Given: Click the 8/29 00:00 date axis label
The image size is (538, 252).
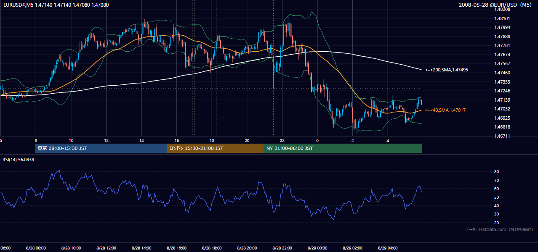Looking at the screenshot, I should click(317, 248).
